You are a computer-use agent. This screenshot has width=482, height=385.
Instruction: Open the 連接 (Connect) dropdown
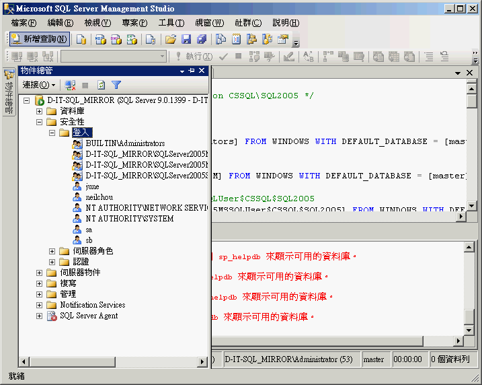(39, 85)
